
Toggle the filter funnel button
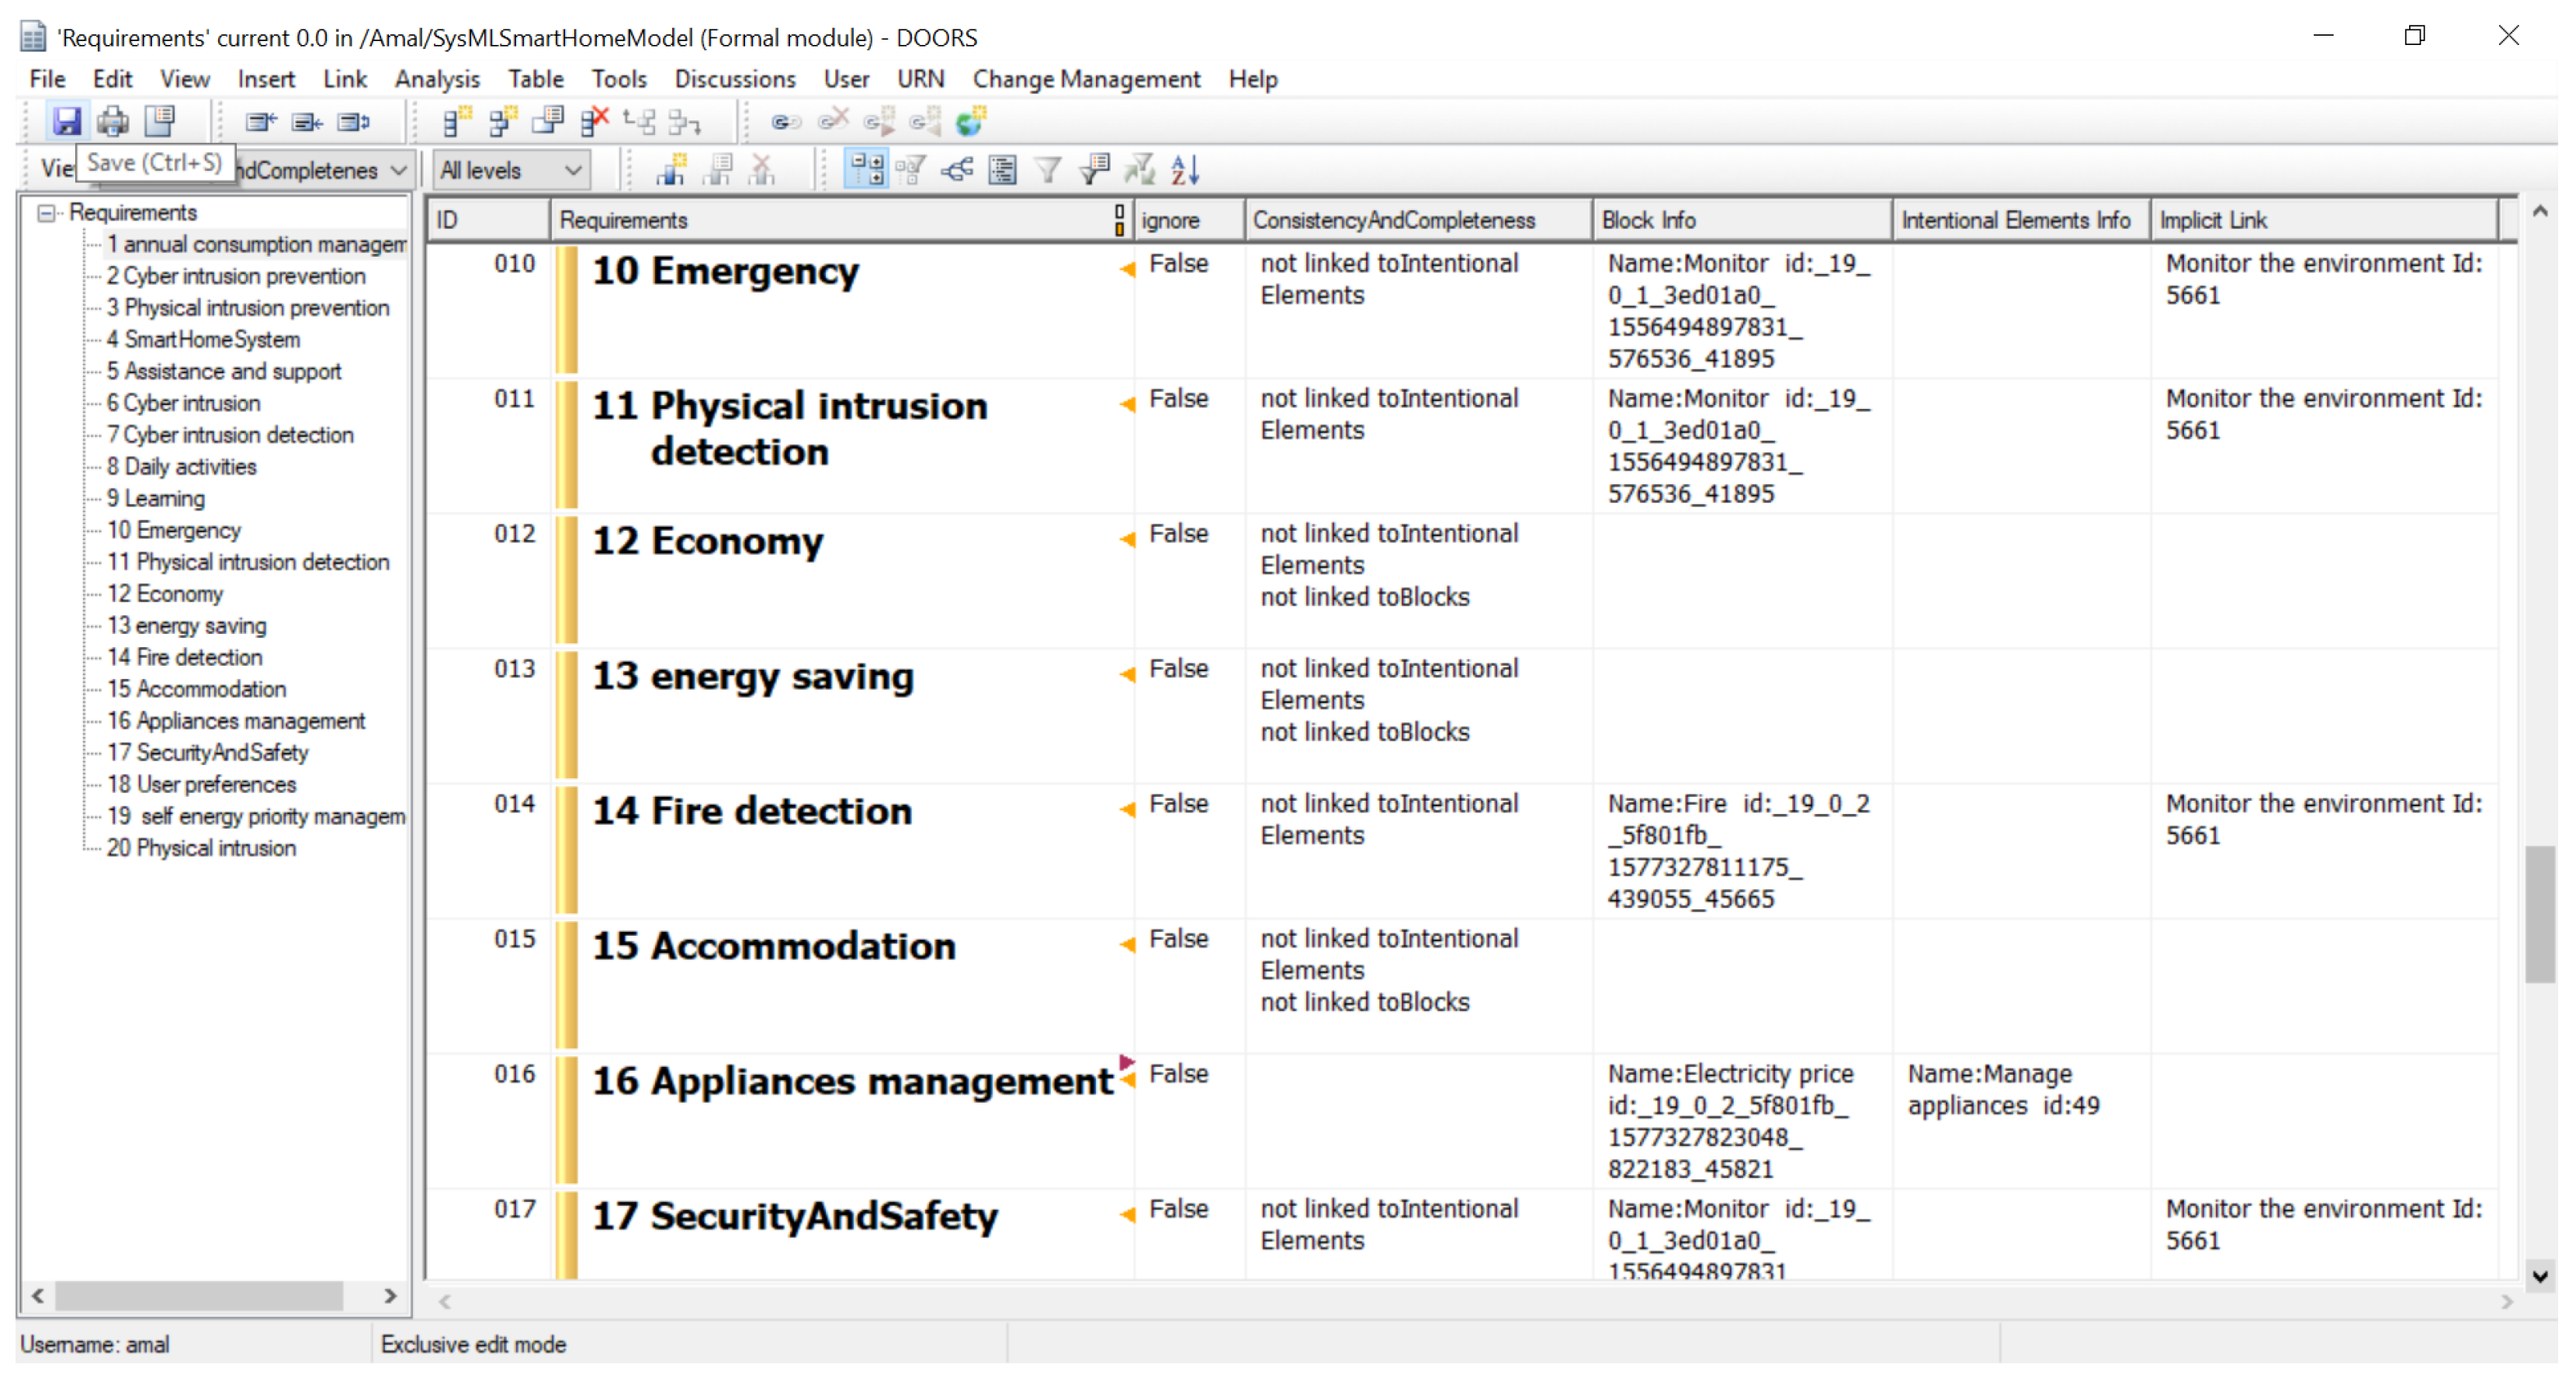point(1047,170)
